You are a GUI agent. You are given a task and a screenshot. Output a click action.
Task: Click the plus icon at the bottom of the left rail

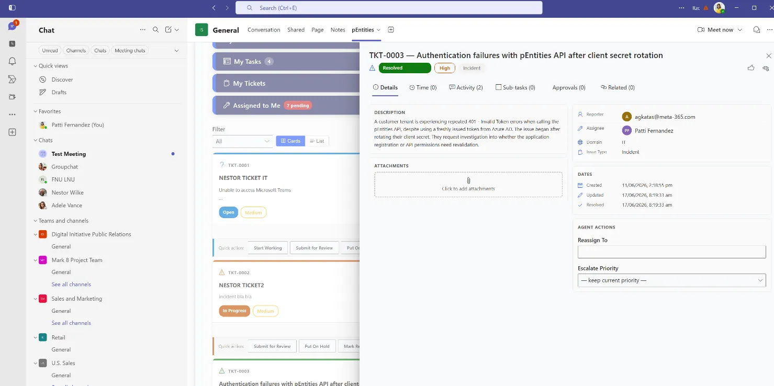(12, 132)
